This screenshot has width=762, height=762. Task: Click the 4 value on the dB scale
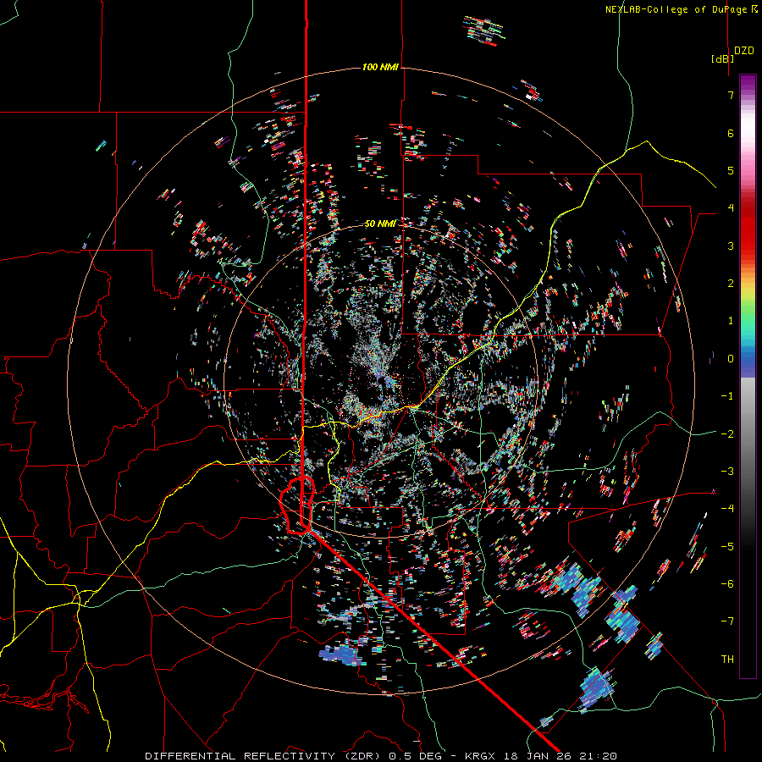[731, 208]
